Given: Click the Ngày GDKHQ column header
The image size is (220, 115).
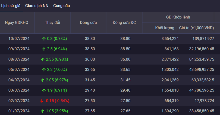Looking at the screenshot, I should pos(17,23).
